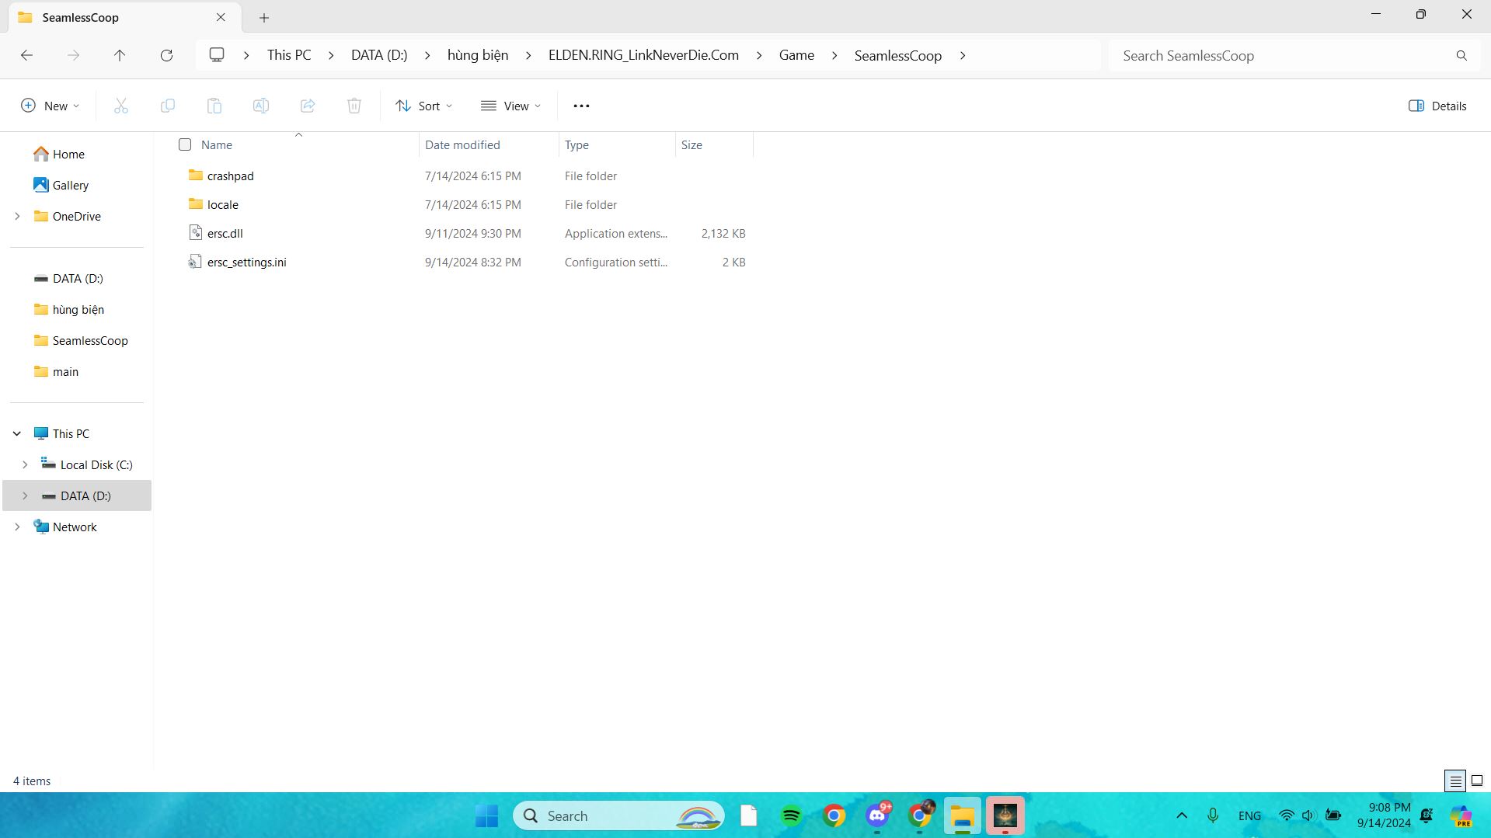Click the search magnifier icon
1491x838 pixels.
coord(1461,56)
